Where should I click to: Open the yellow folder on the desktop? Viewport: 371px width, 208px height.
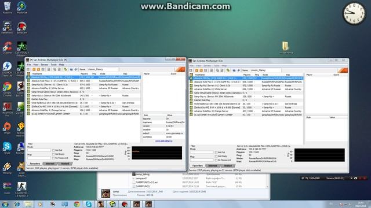[286, 47]
